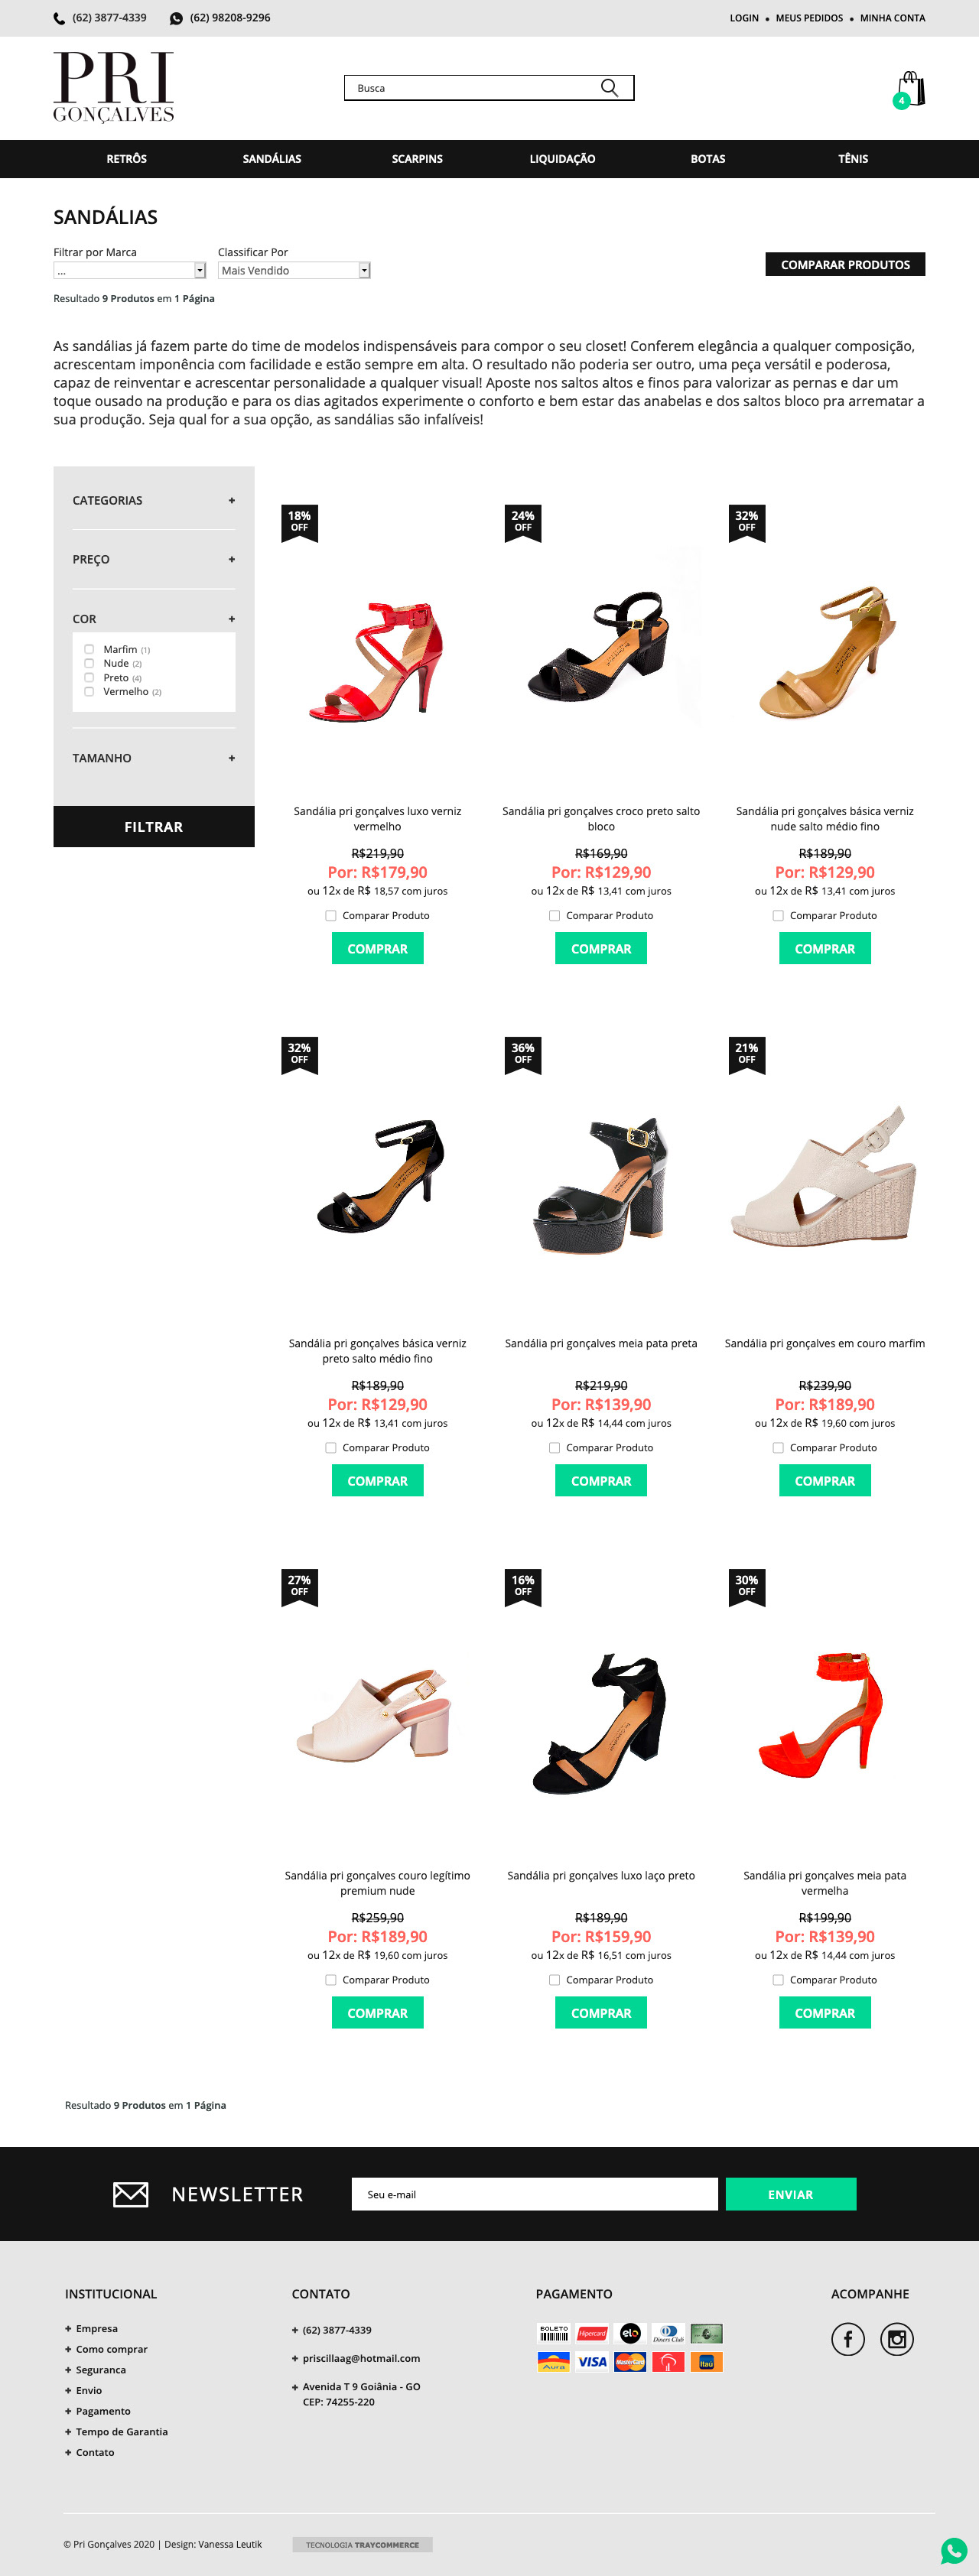979x2576 pixels.
Task: Check the Vermelho color filter
Action: (89, 691)
